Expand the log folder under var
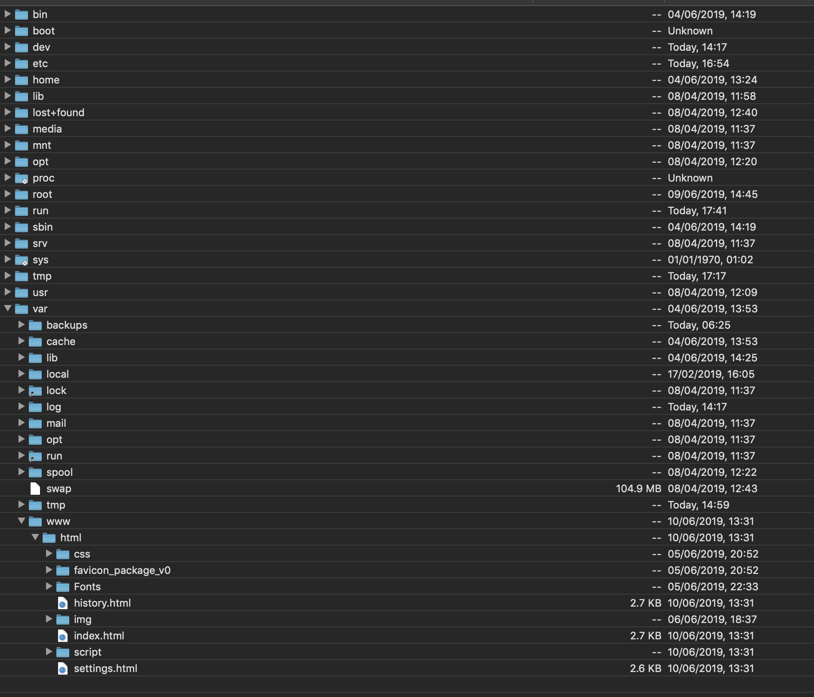 (x=21, y=406)
